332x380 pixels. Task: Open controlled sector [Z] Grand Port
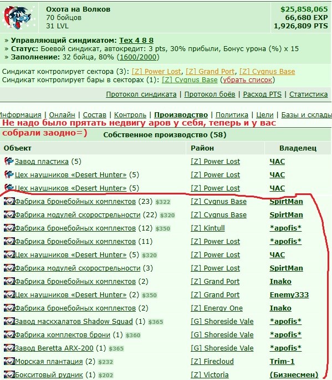tap(210, 72)
